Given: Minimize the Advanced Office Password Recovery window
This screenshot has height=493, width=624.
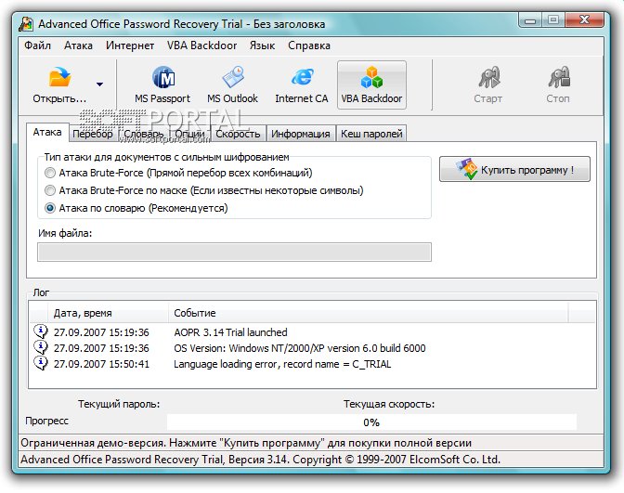Looking at the screenshot, I should coord(530,19).
